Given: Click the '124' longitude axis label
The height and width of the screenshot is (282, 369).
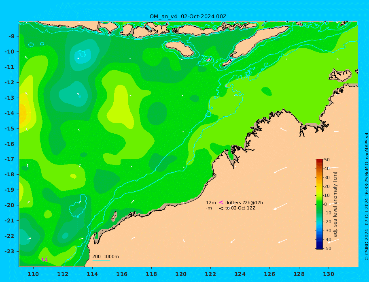Looking at the screenshot, I should pyautogui.click(x=240, y=274).
